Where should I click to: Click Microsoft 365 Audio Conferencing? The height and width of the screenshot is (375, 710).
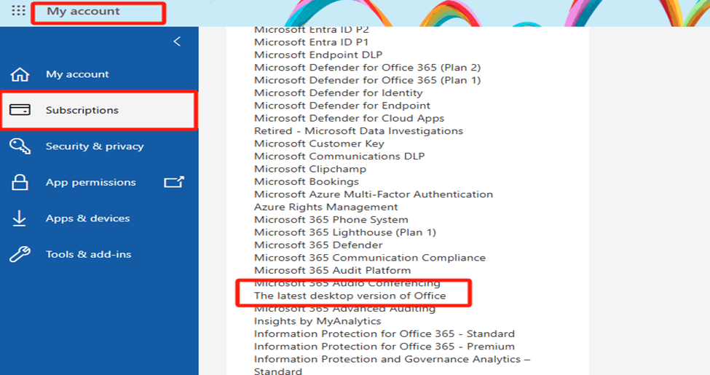347,284
